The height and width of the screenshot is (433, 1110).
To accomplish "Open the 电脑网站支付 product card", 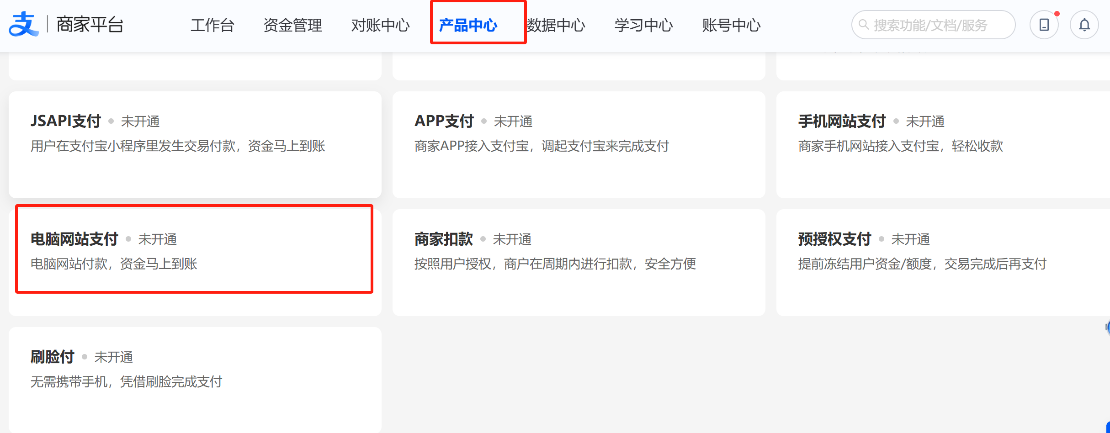I will point(195,263).
